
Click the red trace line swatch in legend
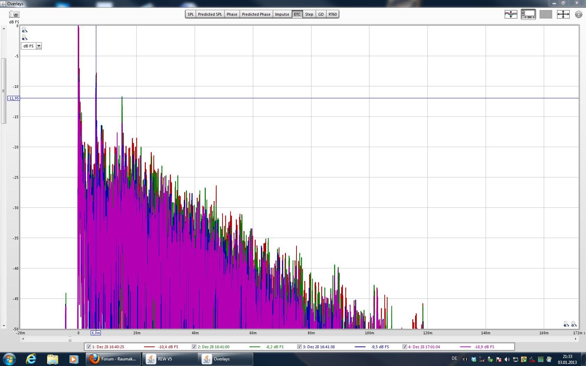[149, 347]
